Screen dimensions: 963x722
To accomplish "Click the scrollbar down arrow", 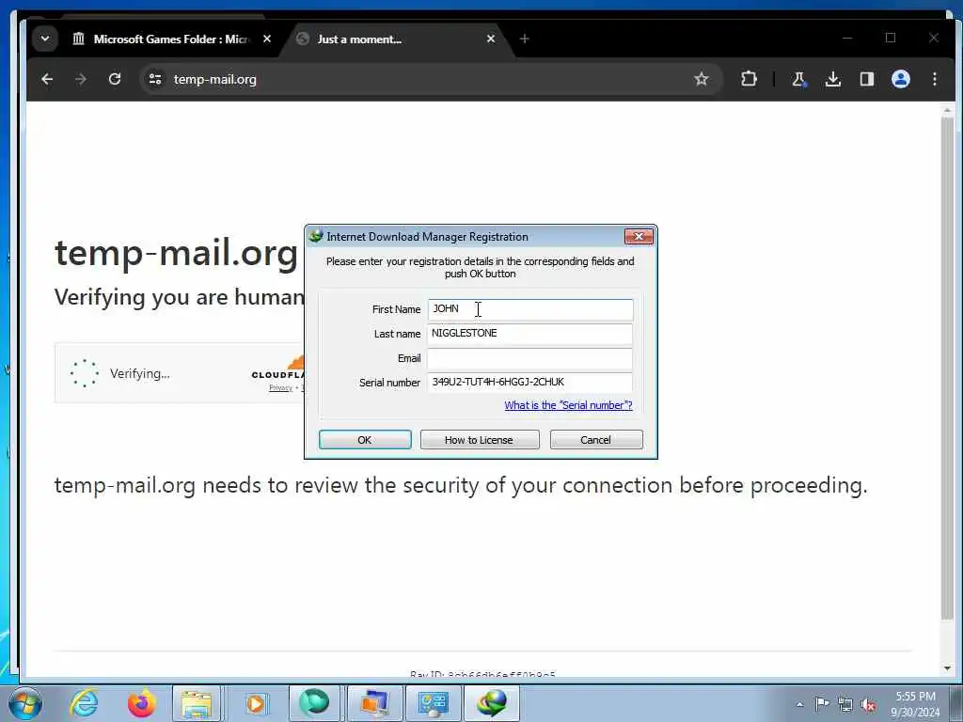I will click(947, 668).
